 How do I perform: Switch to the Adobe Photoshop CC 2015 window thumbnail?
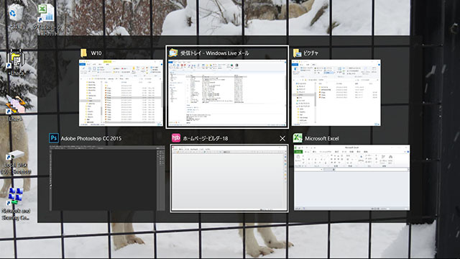[107, 178]
